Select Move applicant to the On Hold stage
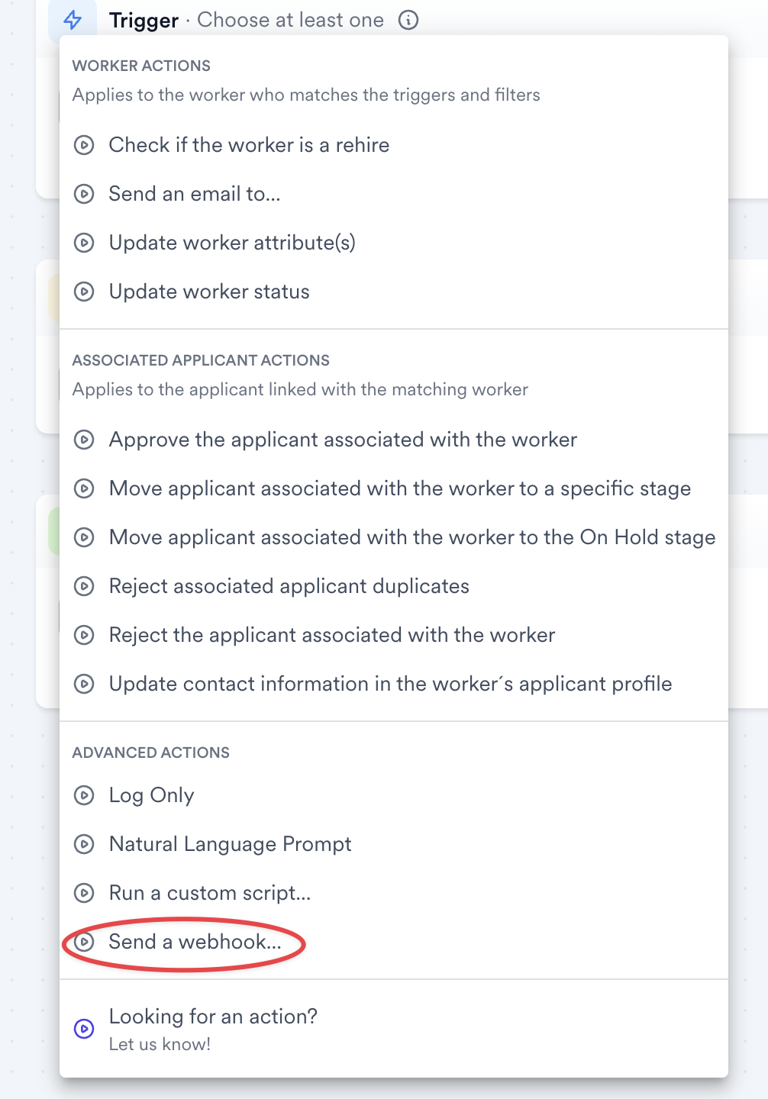The image size is (768, 1099). click(412, 537)
